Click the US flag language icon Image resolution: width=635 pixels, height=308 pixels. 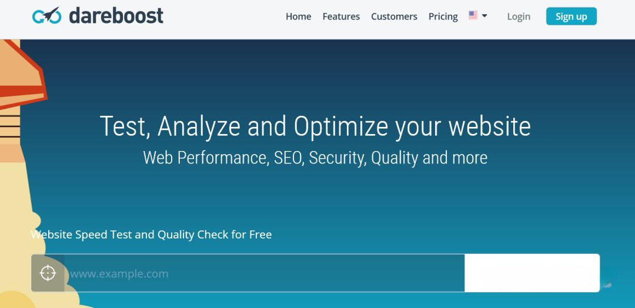[473, 16]
